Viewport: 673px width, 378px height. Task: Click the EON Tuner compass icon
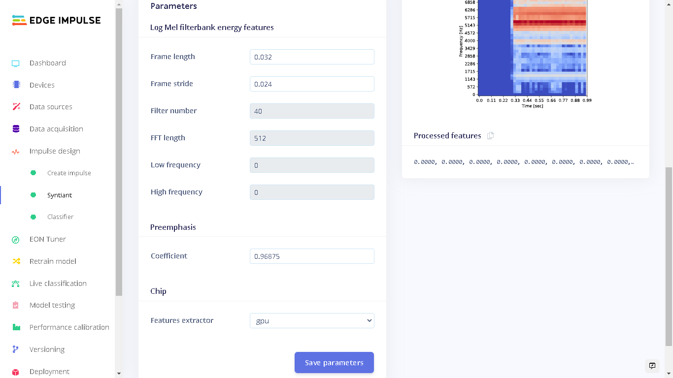click(x=16, y=240)
